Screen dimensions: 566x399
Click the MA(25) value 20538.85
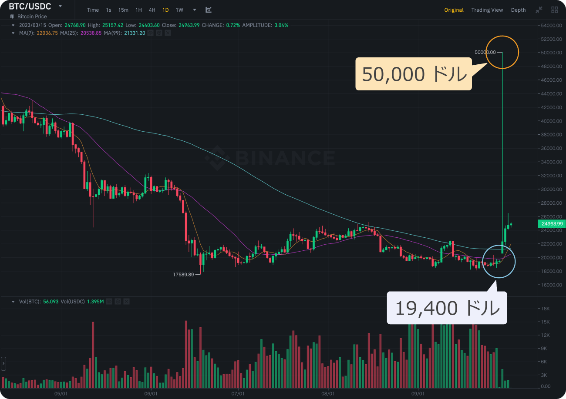coord(92,33)
